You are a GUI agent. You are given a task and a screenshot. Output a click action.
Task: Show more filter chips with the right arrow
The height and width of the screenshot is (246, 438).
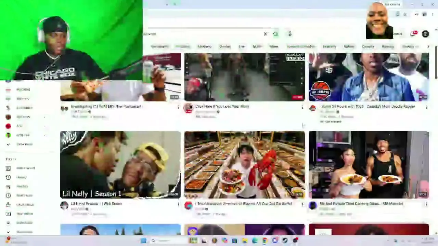(428, 46)
